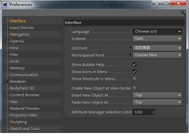Click the search magnifier icon
The width and height of the screenshot is (189, 138).
click(183, 13)
